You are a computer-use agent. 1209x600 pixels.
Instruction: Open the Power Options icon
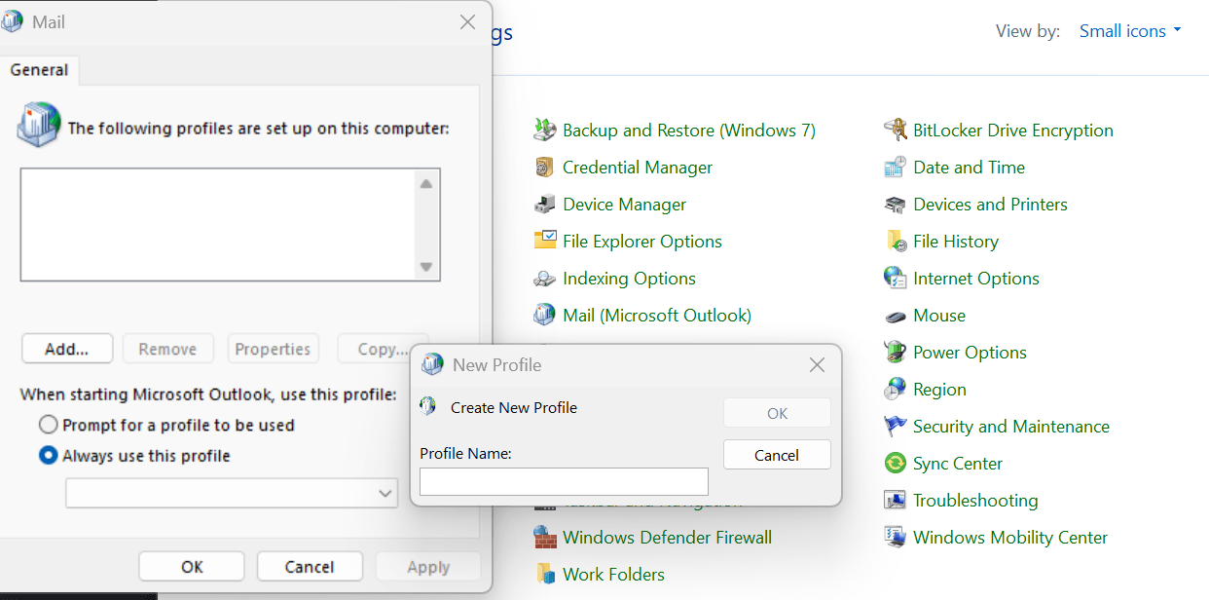pyautogui.click(x=895, y=353)
